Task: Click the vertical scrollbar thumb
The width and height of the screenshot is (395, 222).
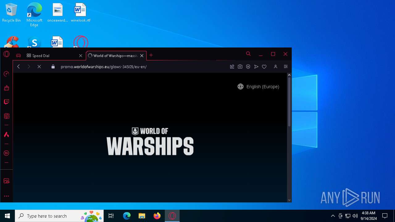Action: [289, 102]
